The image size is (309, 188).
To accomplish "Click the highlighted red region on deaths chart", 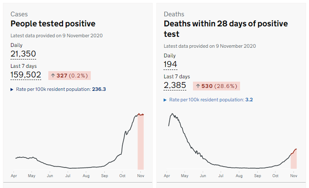I will point(294,160).
